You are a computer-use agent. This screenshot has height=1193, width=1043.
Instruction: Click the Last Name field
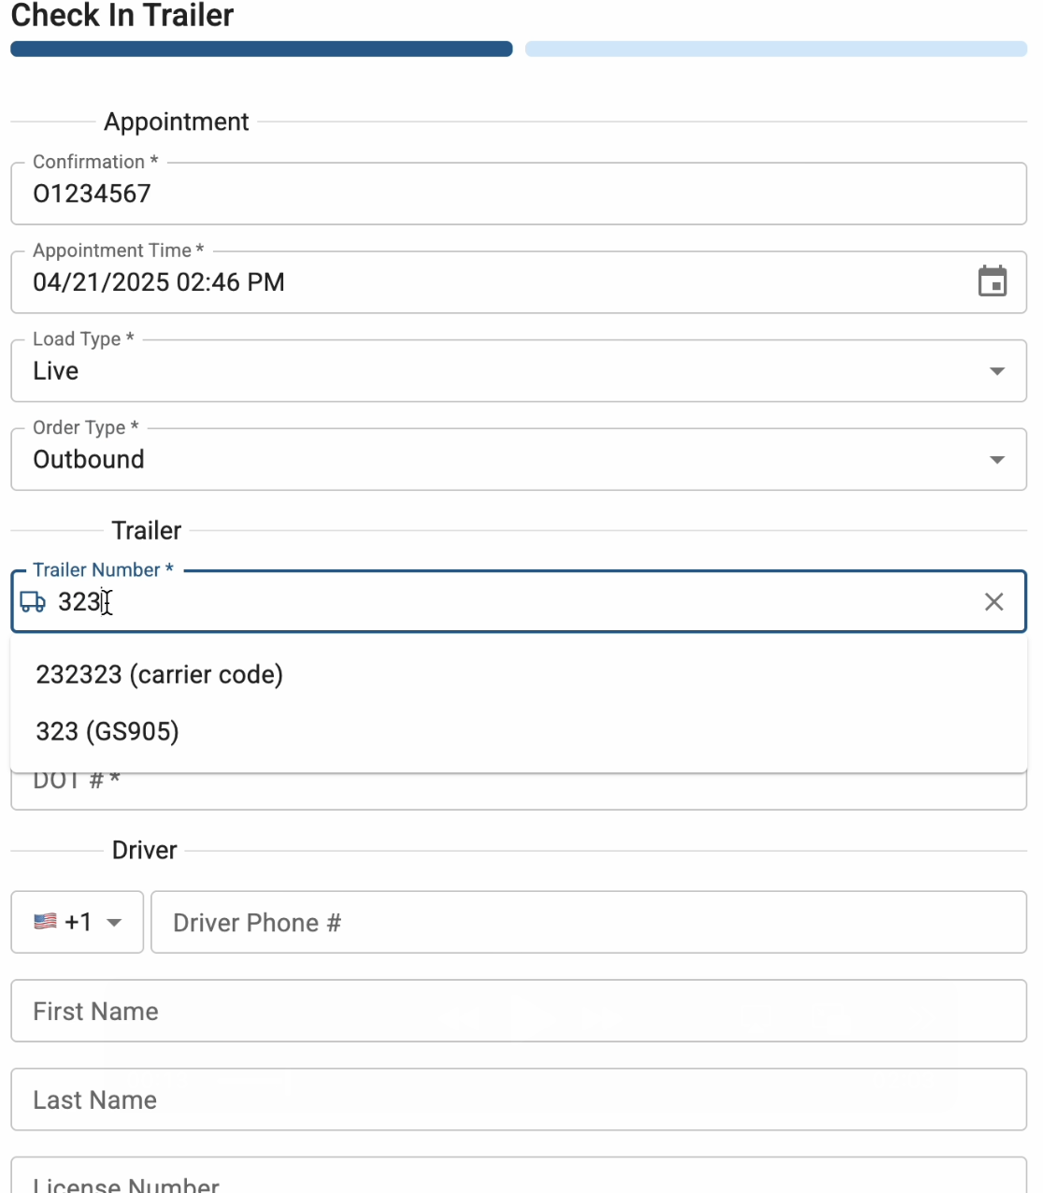pos(519,1100)
